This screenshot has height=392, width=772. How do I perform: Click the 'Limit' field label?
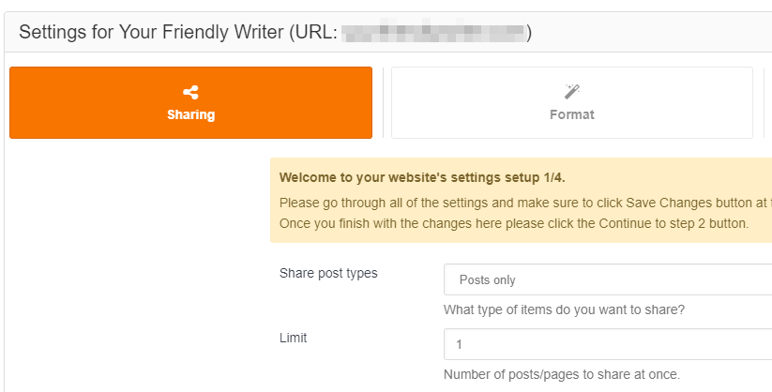(x=293, y=338)
